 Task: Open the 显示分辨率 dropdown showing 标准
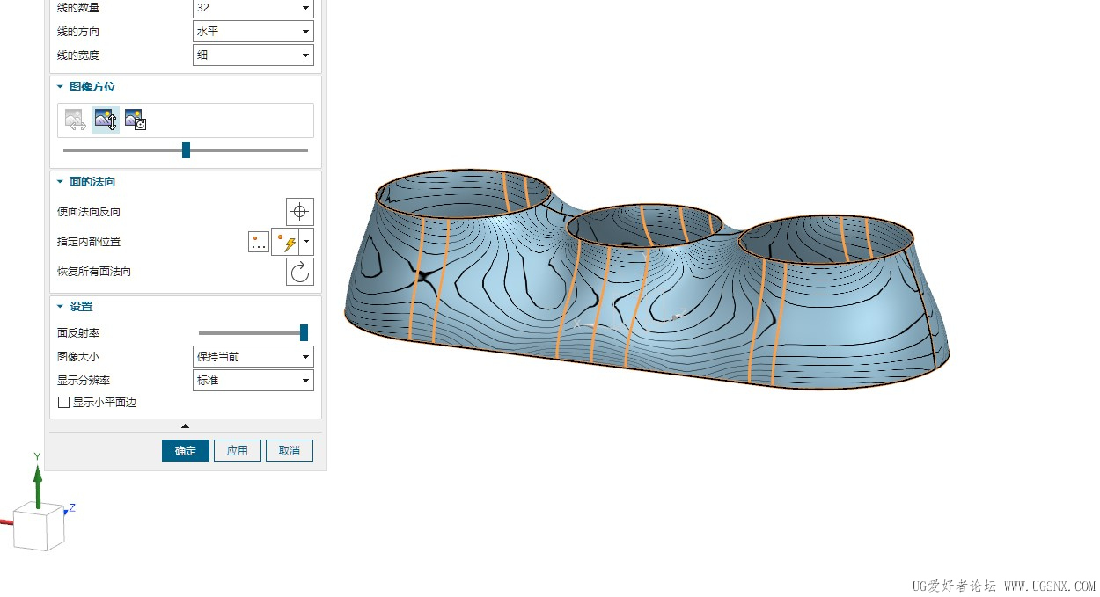[253, 381]
